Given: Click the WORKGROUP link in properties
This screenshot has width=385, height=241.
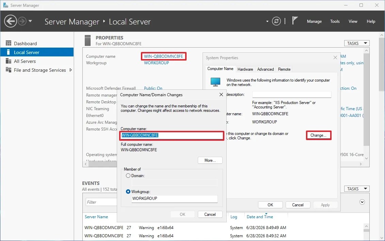Looking at the screenshot, I should [x=156, y=63].
